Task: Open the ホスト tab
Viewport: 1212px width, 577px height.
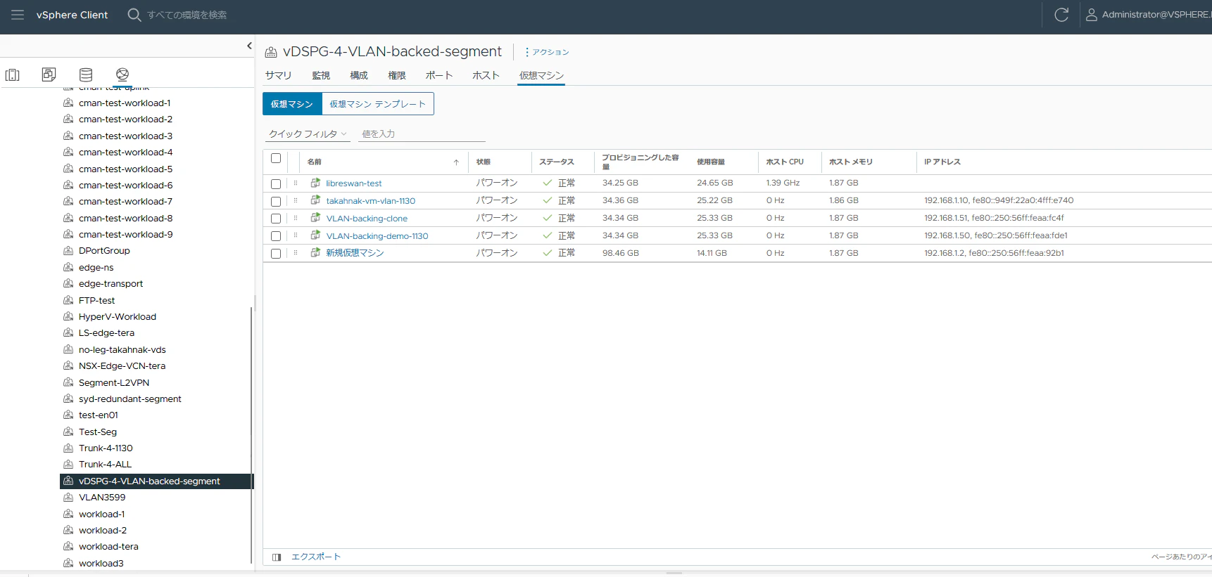Action: click(x=486, y=75)
